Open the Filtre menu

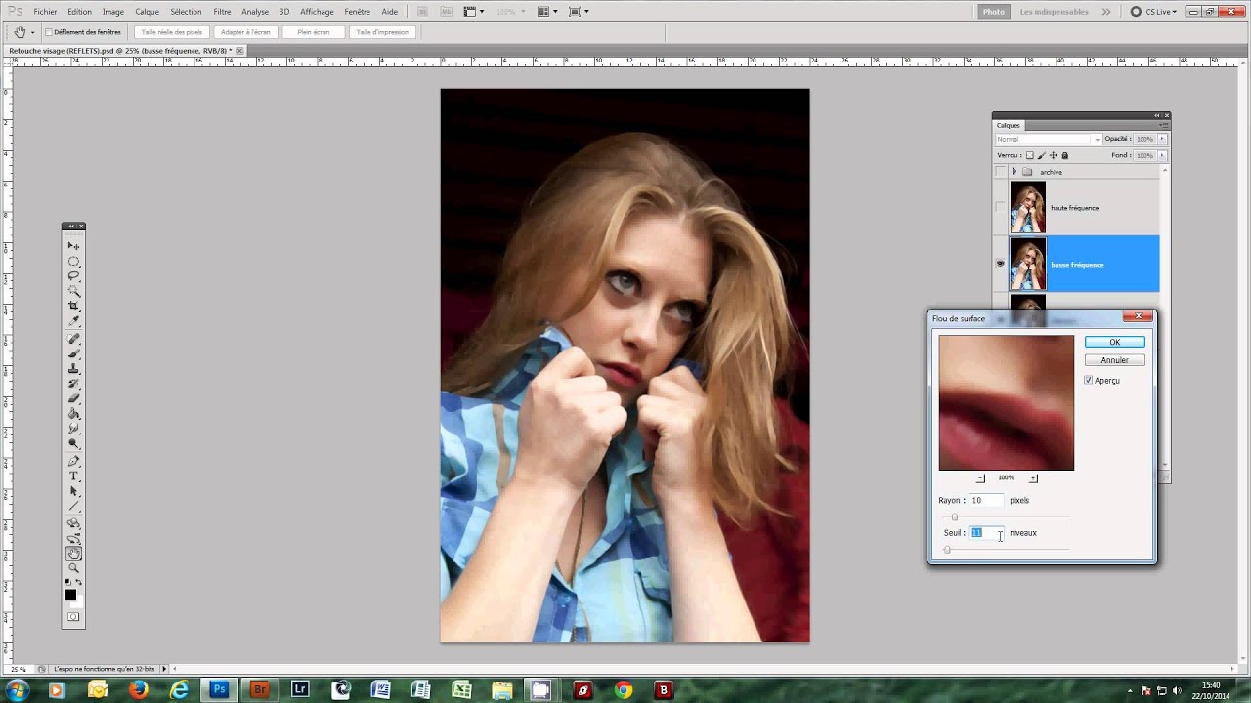(222, 12)
